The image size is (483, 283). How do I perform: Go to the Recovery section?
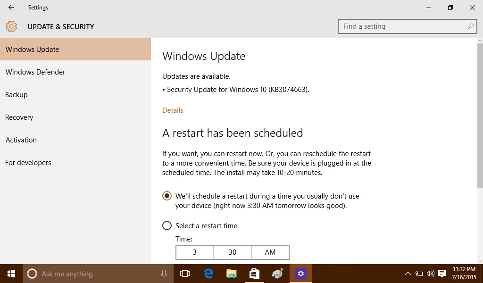75,117
